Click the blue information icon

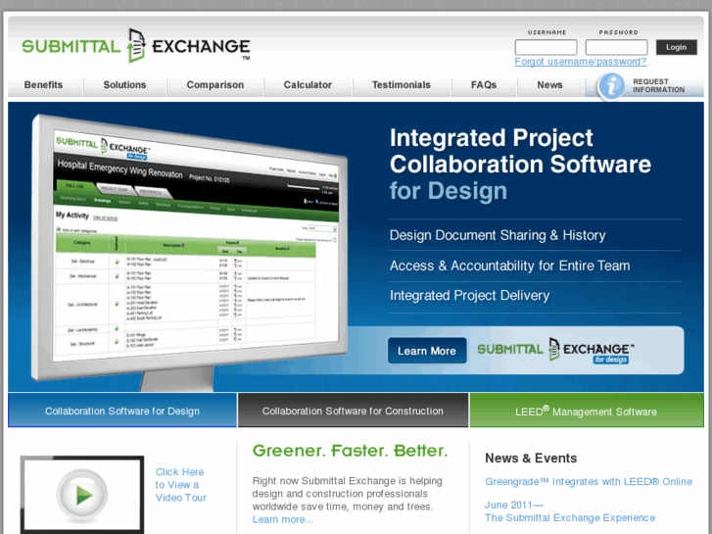point(611,86)
